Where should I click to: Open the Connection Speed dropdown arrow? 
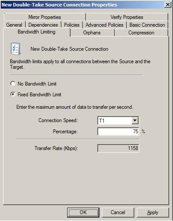click(x=135, y=120)
